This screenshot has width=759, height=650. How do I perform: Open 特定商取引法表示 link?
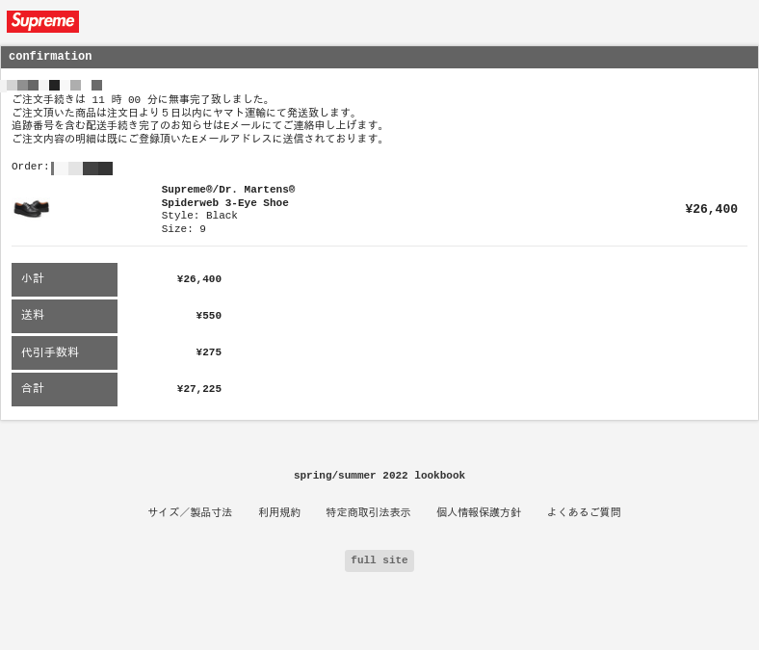[368, 512]
